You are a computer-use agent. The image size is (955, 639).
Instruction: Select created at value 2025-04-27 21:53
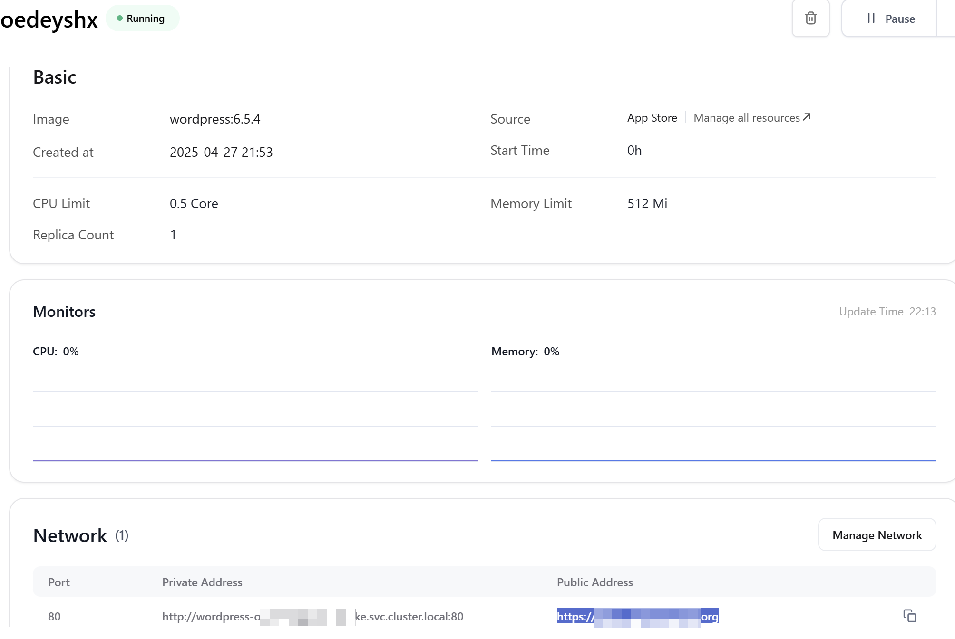[x=221, y=152]
